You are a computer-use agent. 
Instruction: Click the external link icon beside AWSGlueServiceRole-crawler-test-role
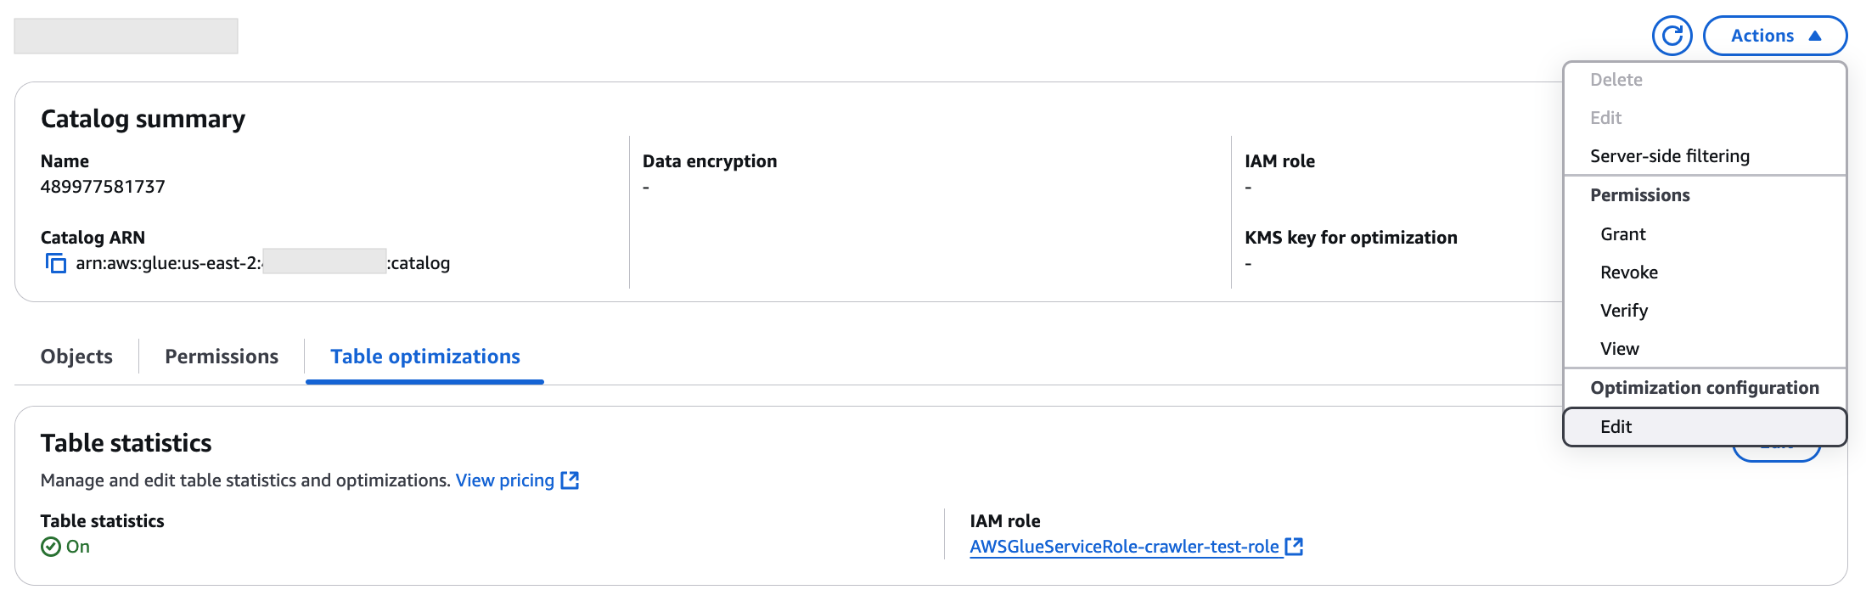click(x=1294, y=547)
